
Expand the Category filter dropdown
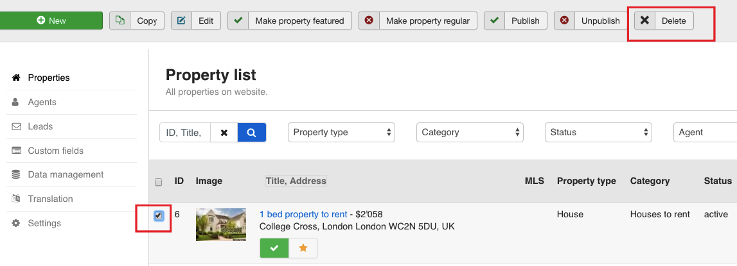(x=470, y=133)
